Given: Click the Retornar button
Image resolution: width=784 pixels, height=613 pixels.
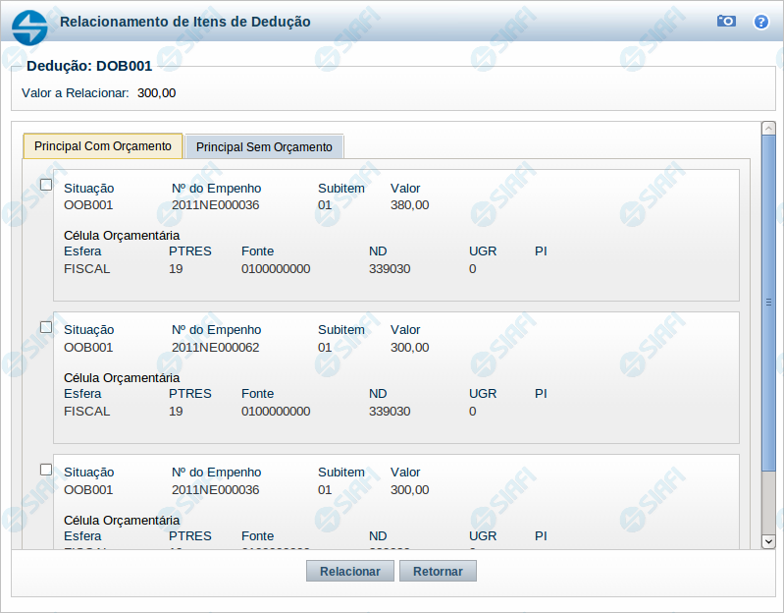Looking at the screenshot, I should 438,571.
